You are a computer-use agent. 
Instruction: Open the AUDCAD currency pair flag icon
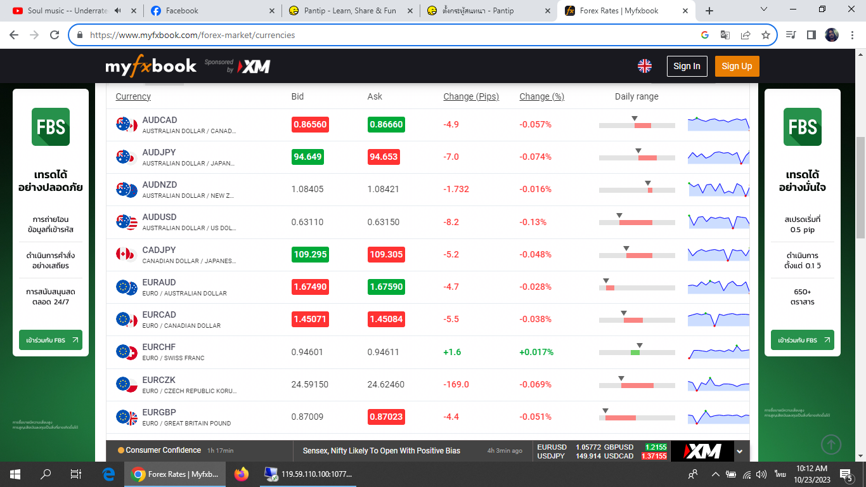point(127,124)
